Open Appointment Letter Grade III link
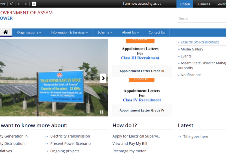Viewport: 226px width, 156px height. coord(142,71)
